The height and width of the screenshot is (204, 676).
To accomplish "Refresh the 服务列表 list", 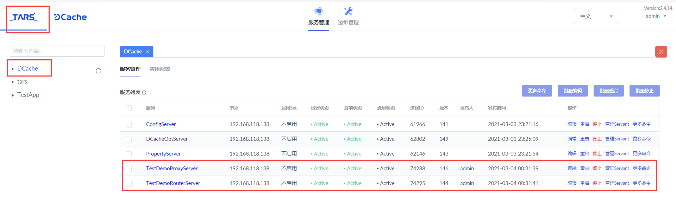I will click(x=144, y=92).
